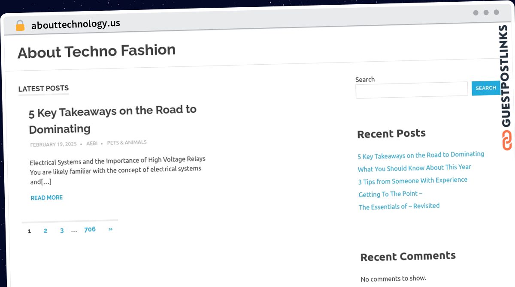Viewport: 515px width, 287px height.
Task: Click the Read More link
Action: click(47, 197)
